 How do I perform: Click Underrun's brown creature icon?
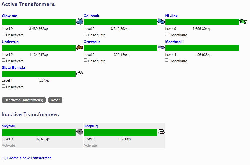click(79, 47)
